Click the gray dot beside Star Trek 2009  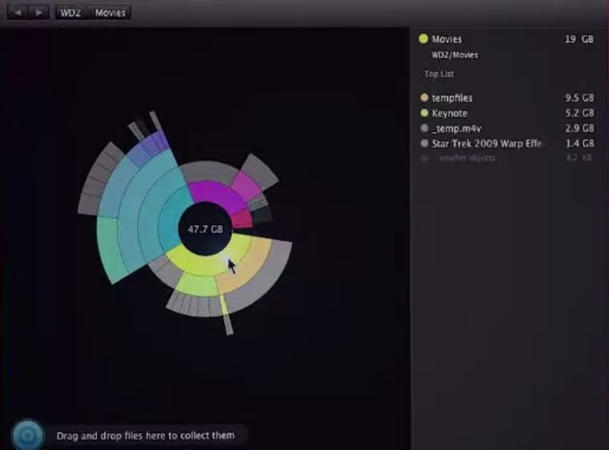(x=424, y=143)
